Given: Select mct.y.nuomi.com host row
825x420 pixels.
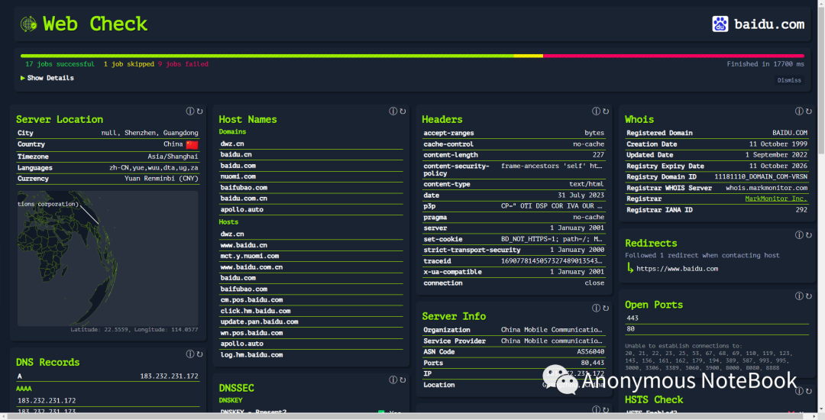Looking at the screenshot, I should tap(311, 256).
